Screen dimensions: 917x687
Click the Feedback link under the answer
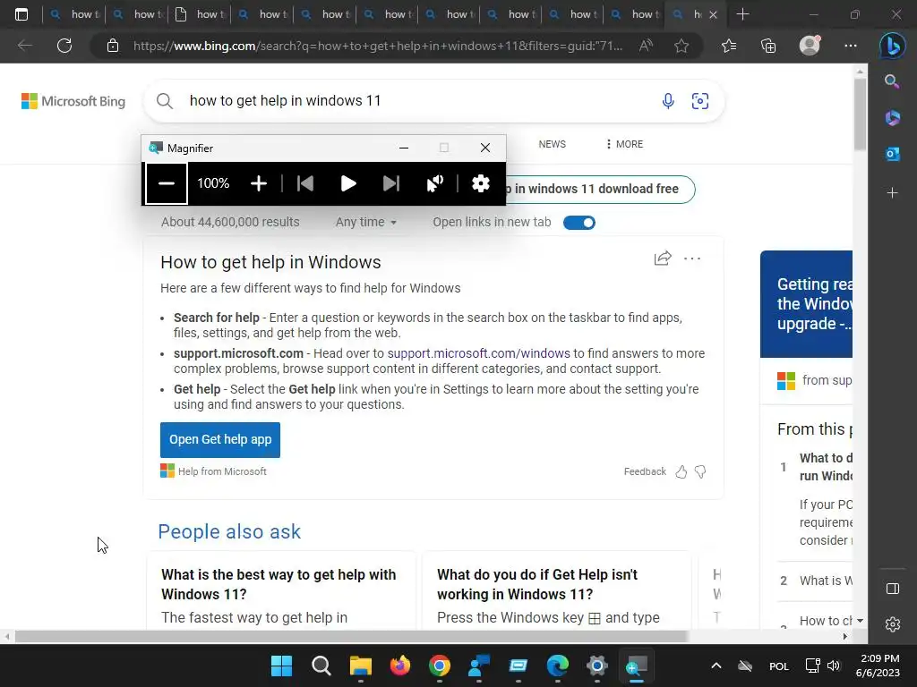[645, 472]
